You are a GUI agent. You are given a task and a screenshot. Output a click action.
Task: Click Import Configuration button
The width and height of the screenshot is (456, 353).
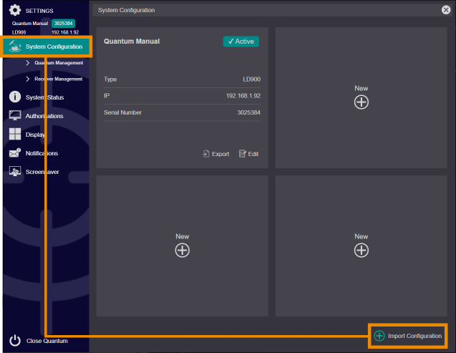408,336
